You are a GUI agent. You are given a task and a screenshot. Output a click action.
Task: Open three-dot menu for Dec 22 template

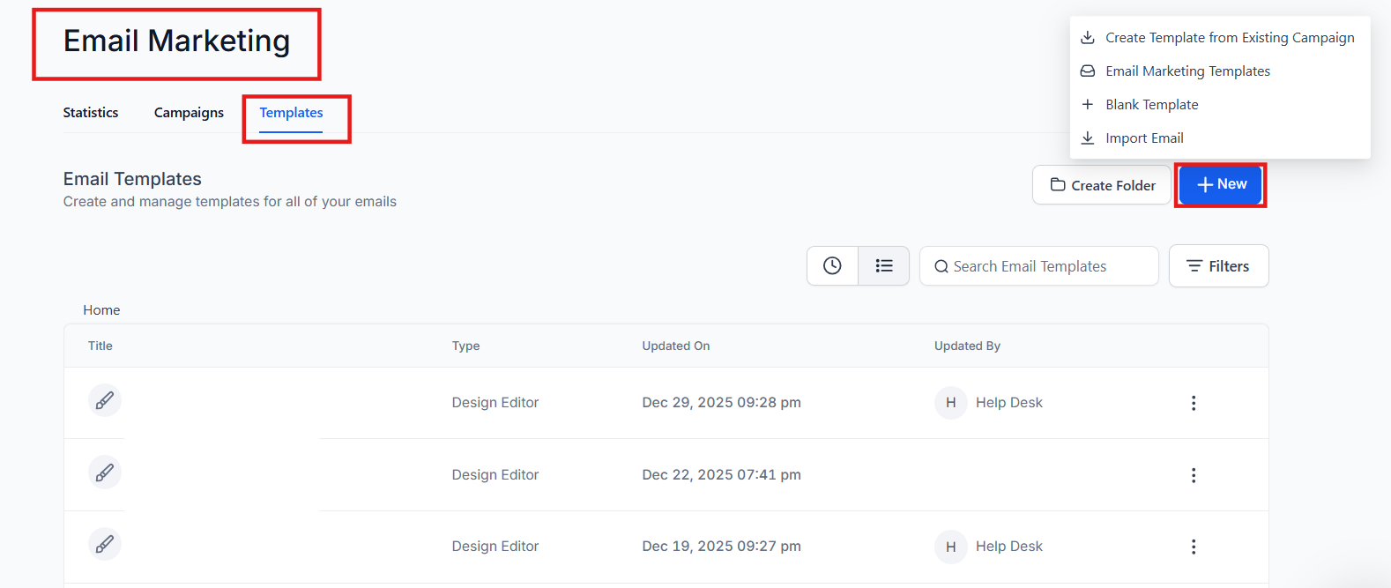[1194, 475]
